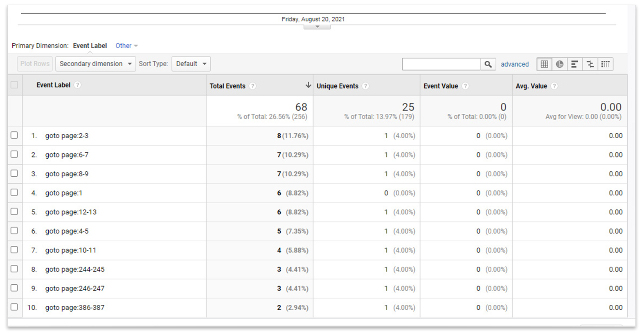Open the Sort Type Default dropdown
The width and height of the screenshot is (644, 335).
[191, 64]
